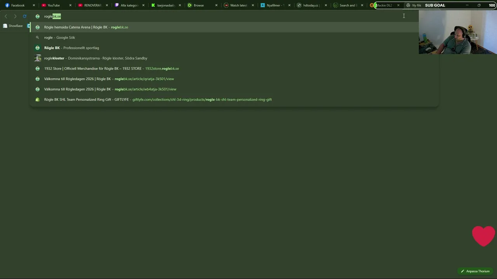Select the Rögledagen suggestion ending wb4atja-3k501/view

click(234, 89)
